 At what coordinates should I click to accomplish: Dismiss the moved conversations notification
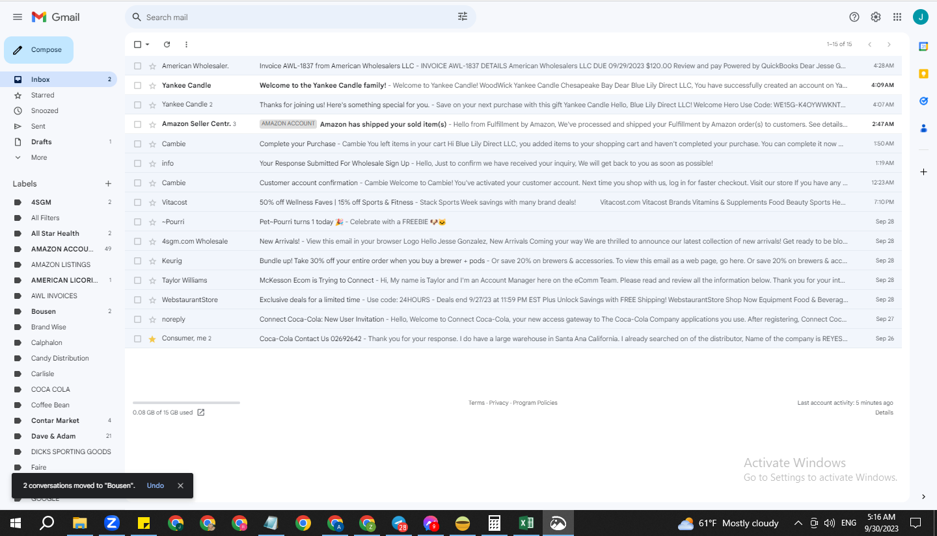coord(180,485)
